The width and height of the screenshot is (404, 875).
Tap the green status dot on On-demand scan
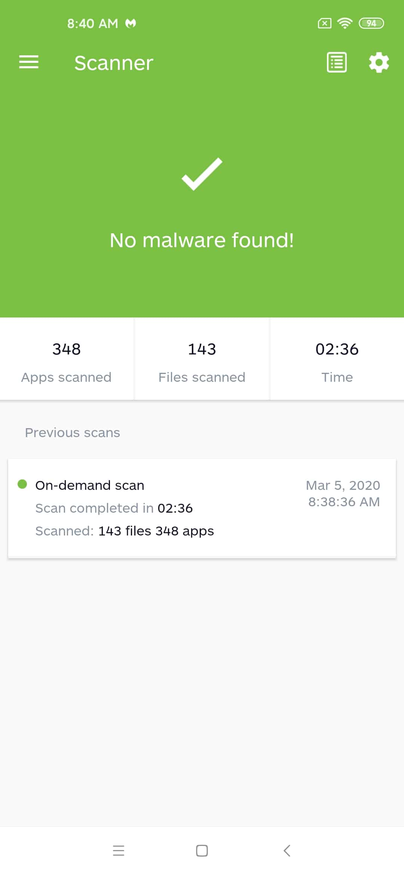[x=22, y=484]
